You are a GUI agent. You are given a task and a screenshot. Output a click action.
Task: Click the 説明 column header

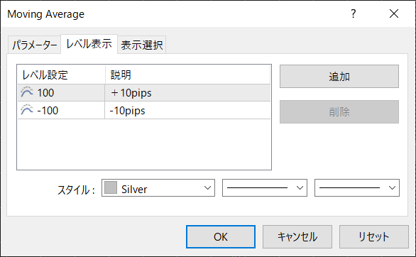188,75
